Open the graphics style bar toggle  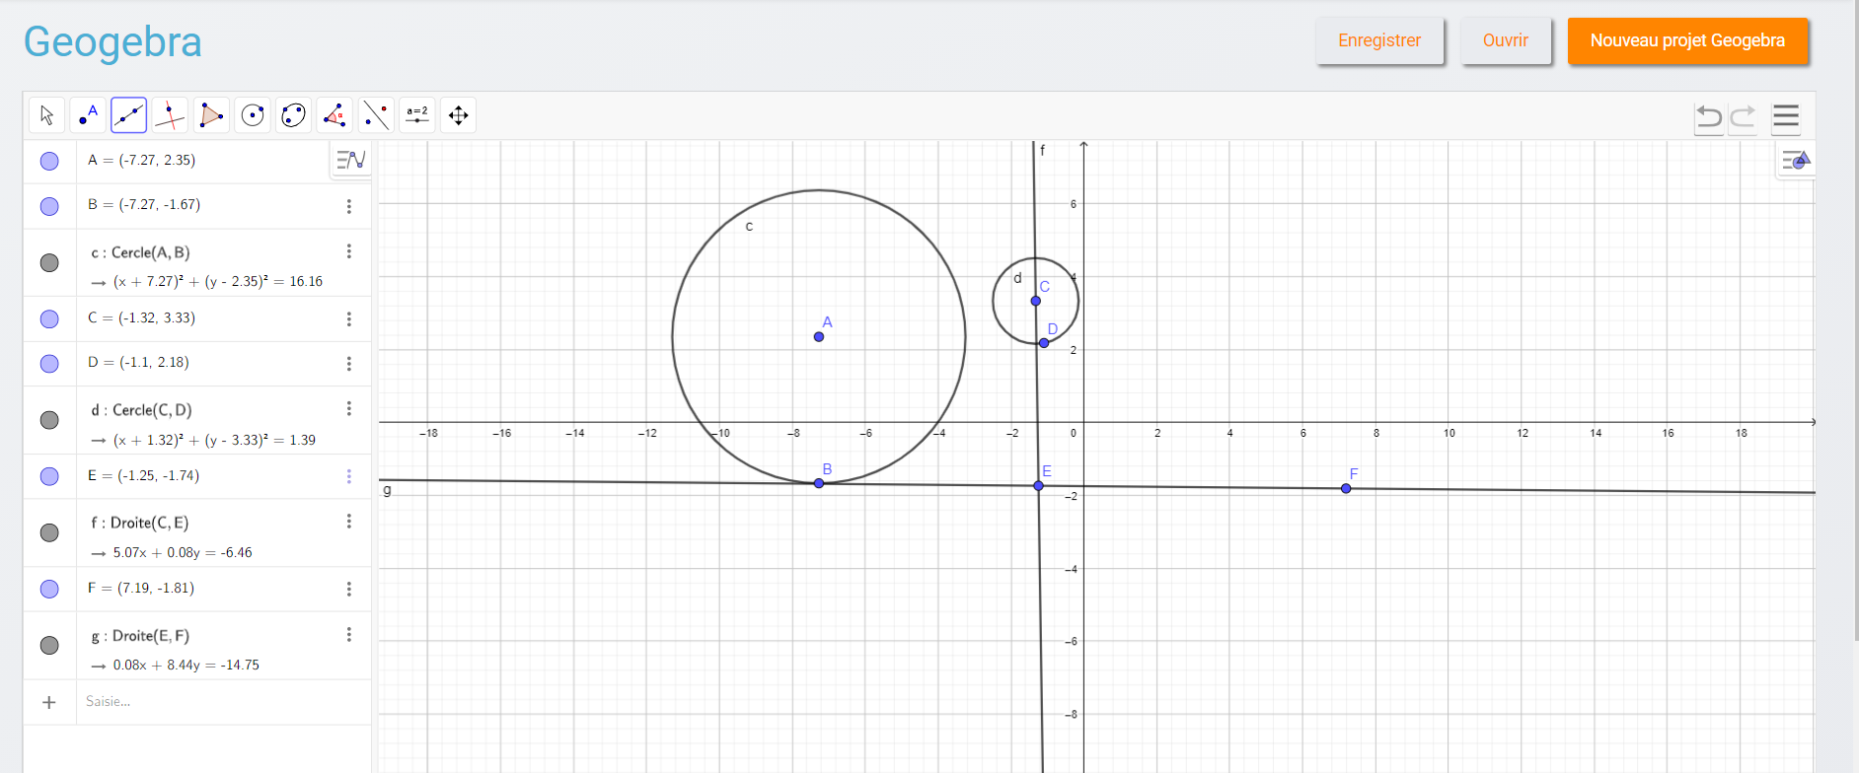coord(1796,160)
